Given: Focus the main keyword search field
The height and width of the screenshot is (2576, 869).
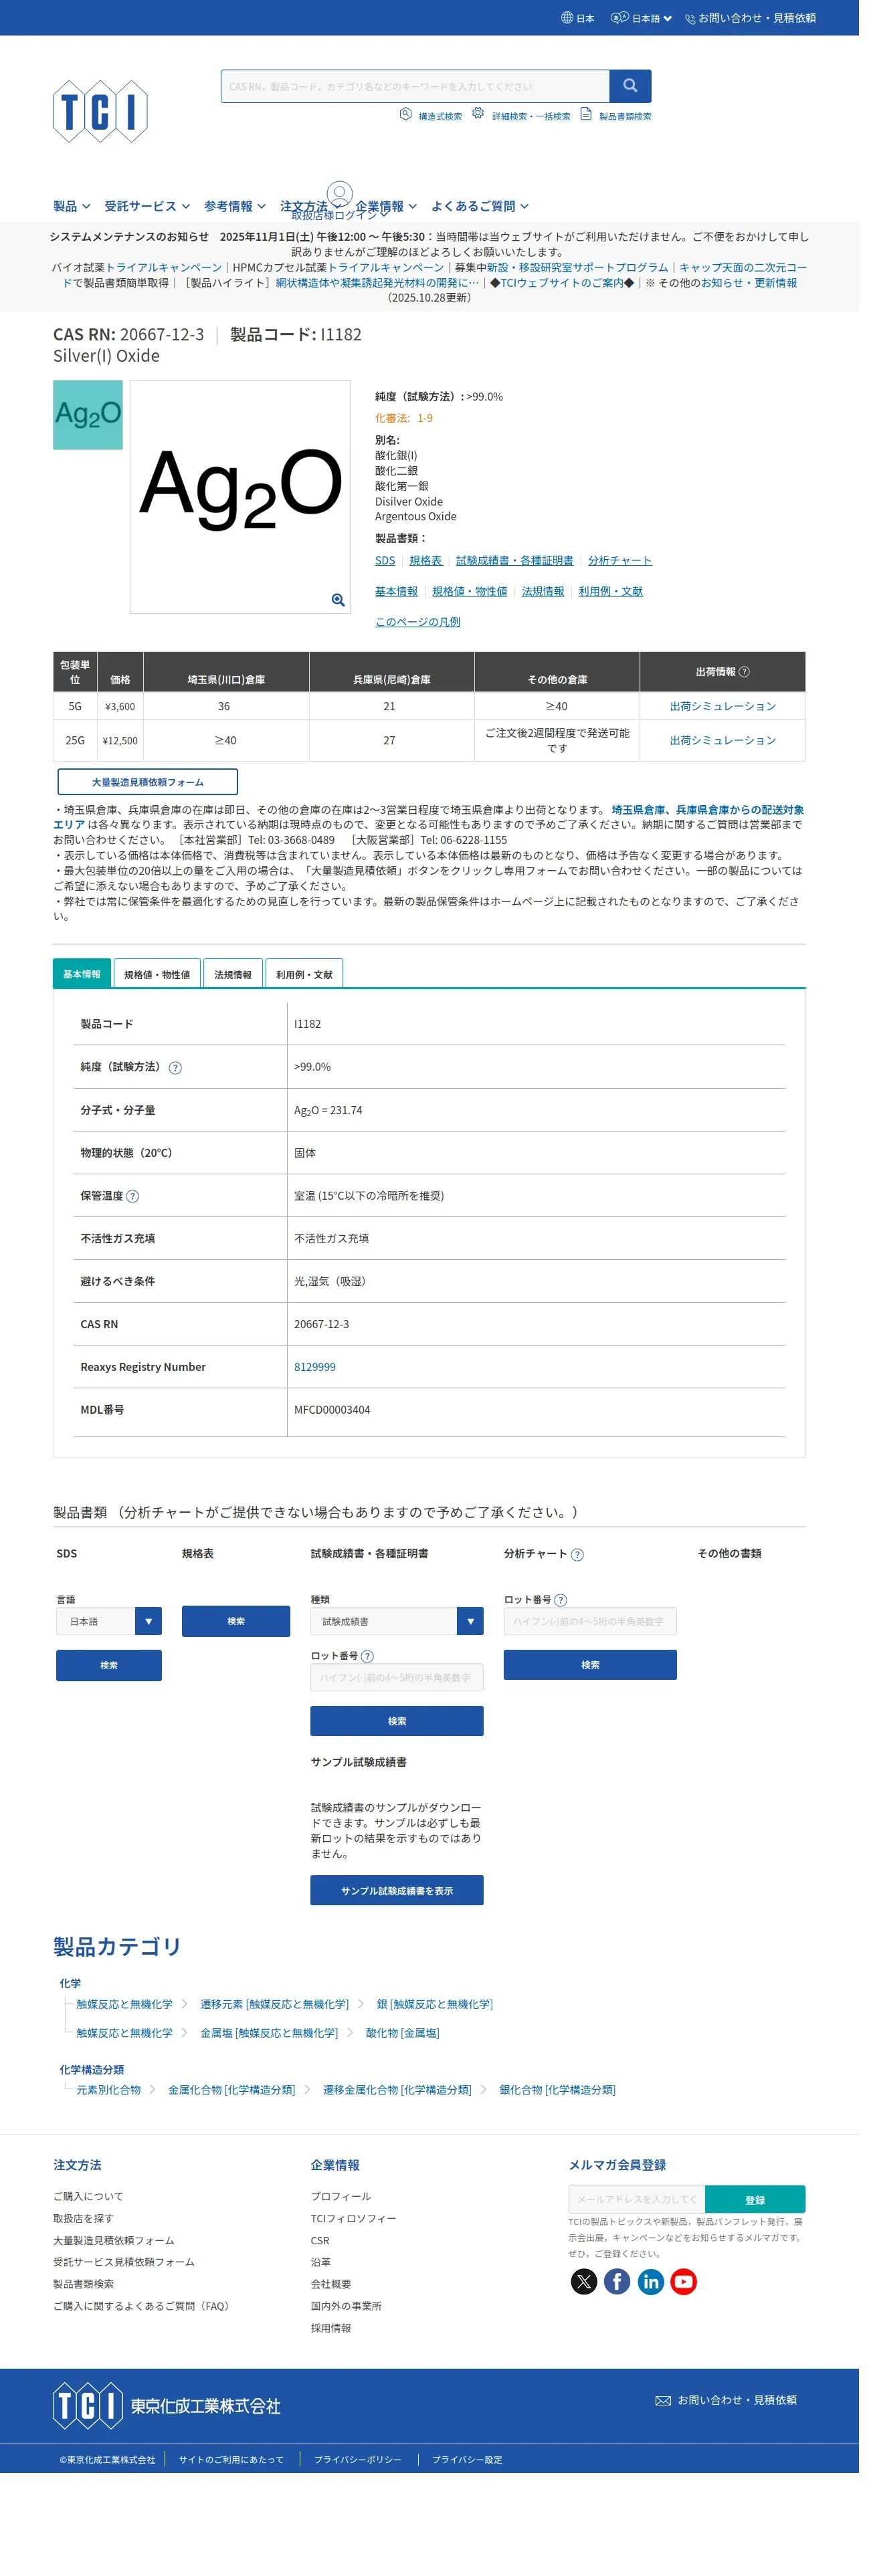Looking at the screenshot, I should [415, 86].
